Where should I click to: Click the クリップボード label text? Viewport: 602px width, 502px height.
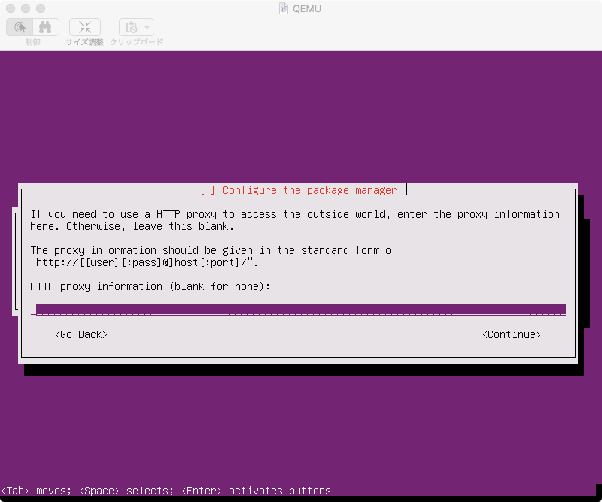click(137, 42)
